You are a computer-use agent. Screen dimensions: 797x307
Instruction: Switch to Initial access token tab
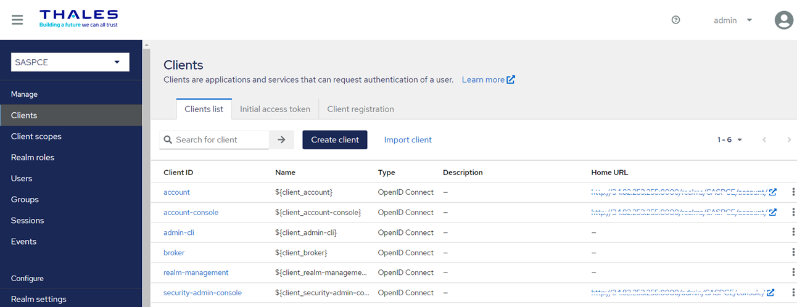(275, 109)
